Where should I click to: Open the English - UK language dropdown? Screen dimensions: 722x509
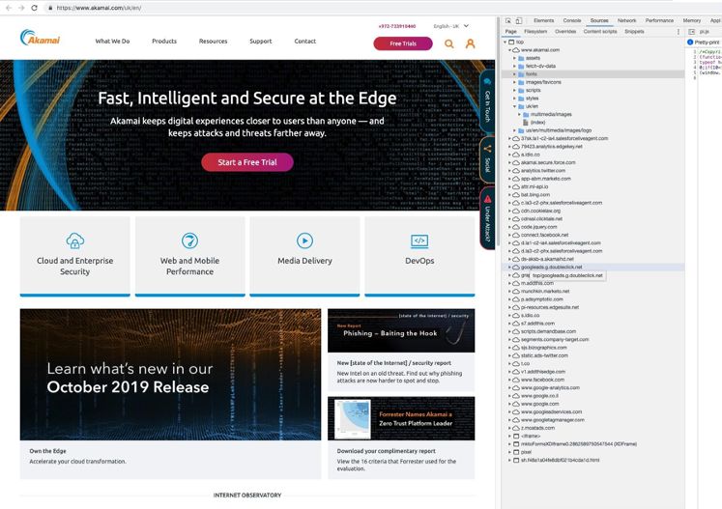pyautogui.click(x=450, y=26)
